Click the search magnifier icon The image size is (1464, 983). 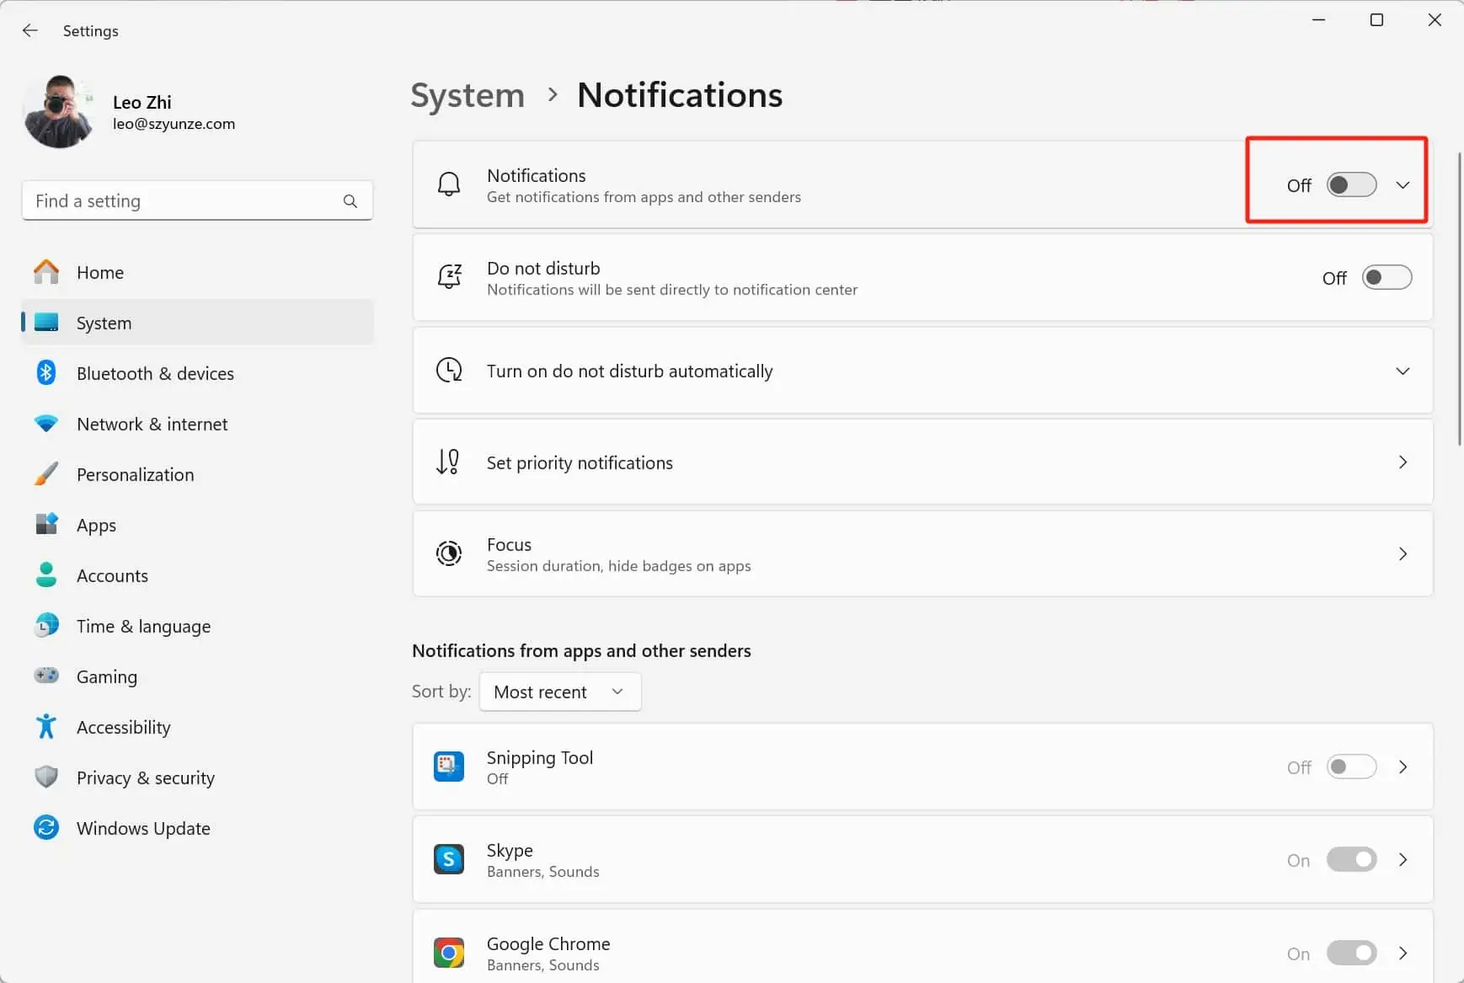pos(350,201)
